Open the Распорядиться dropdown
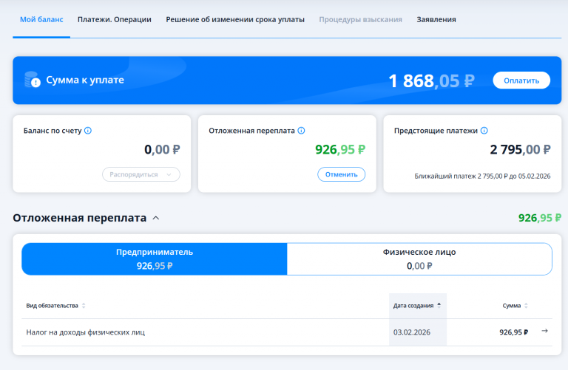 (x=141, y=174)
